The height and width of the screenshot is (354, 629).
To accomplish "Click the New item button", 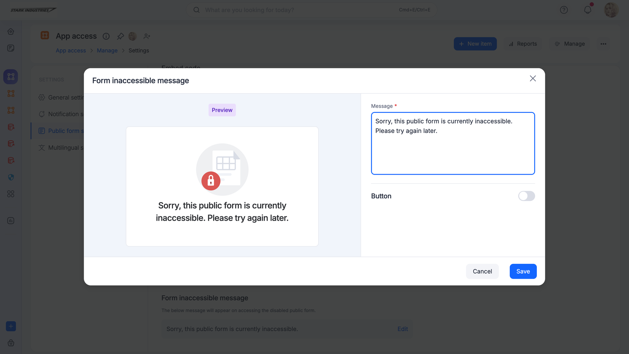I will coord(475,44).
